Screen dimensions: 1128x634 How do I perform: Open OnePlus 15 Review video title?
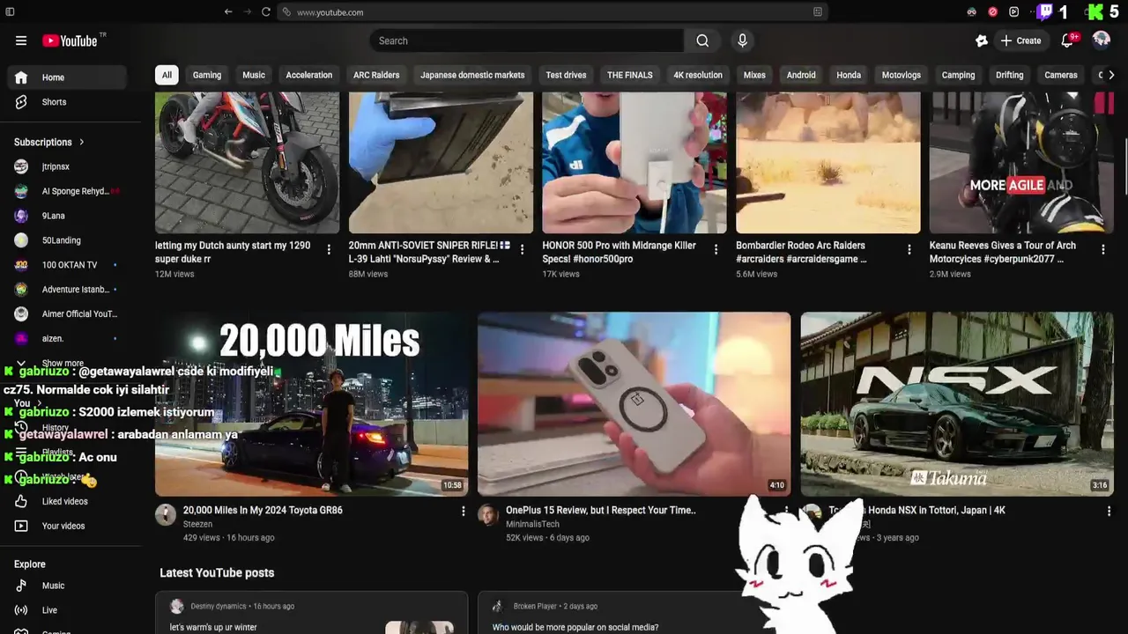601,510
